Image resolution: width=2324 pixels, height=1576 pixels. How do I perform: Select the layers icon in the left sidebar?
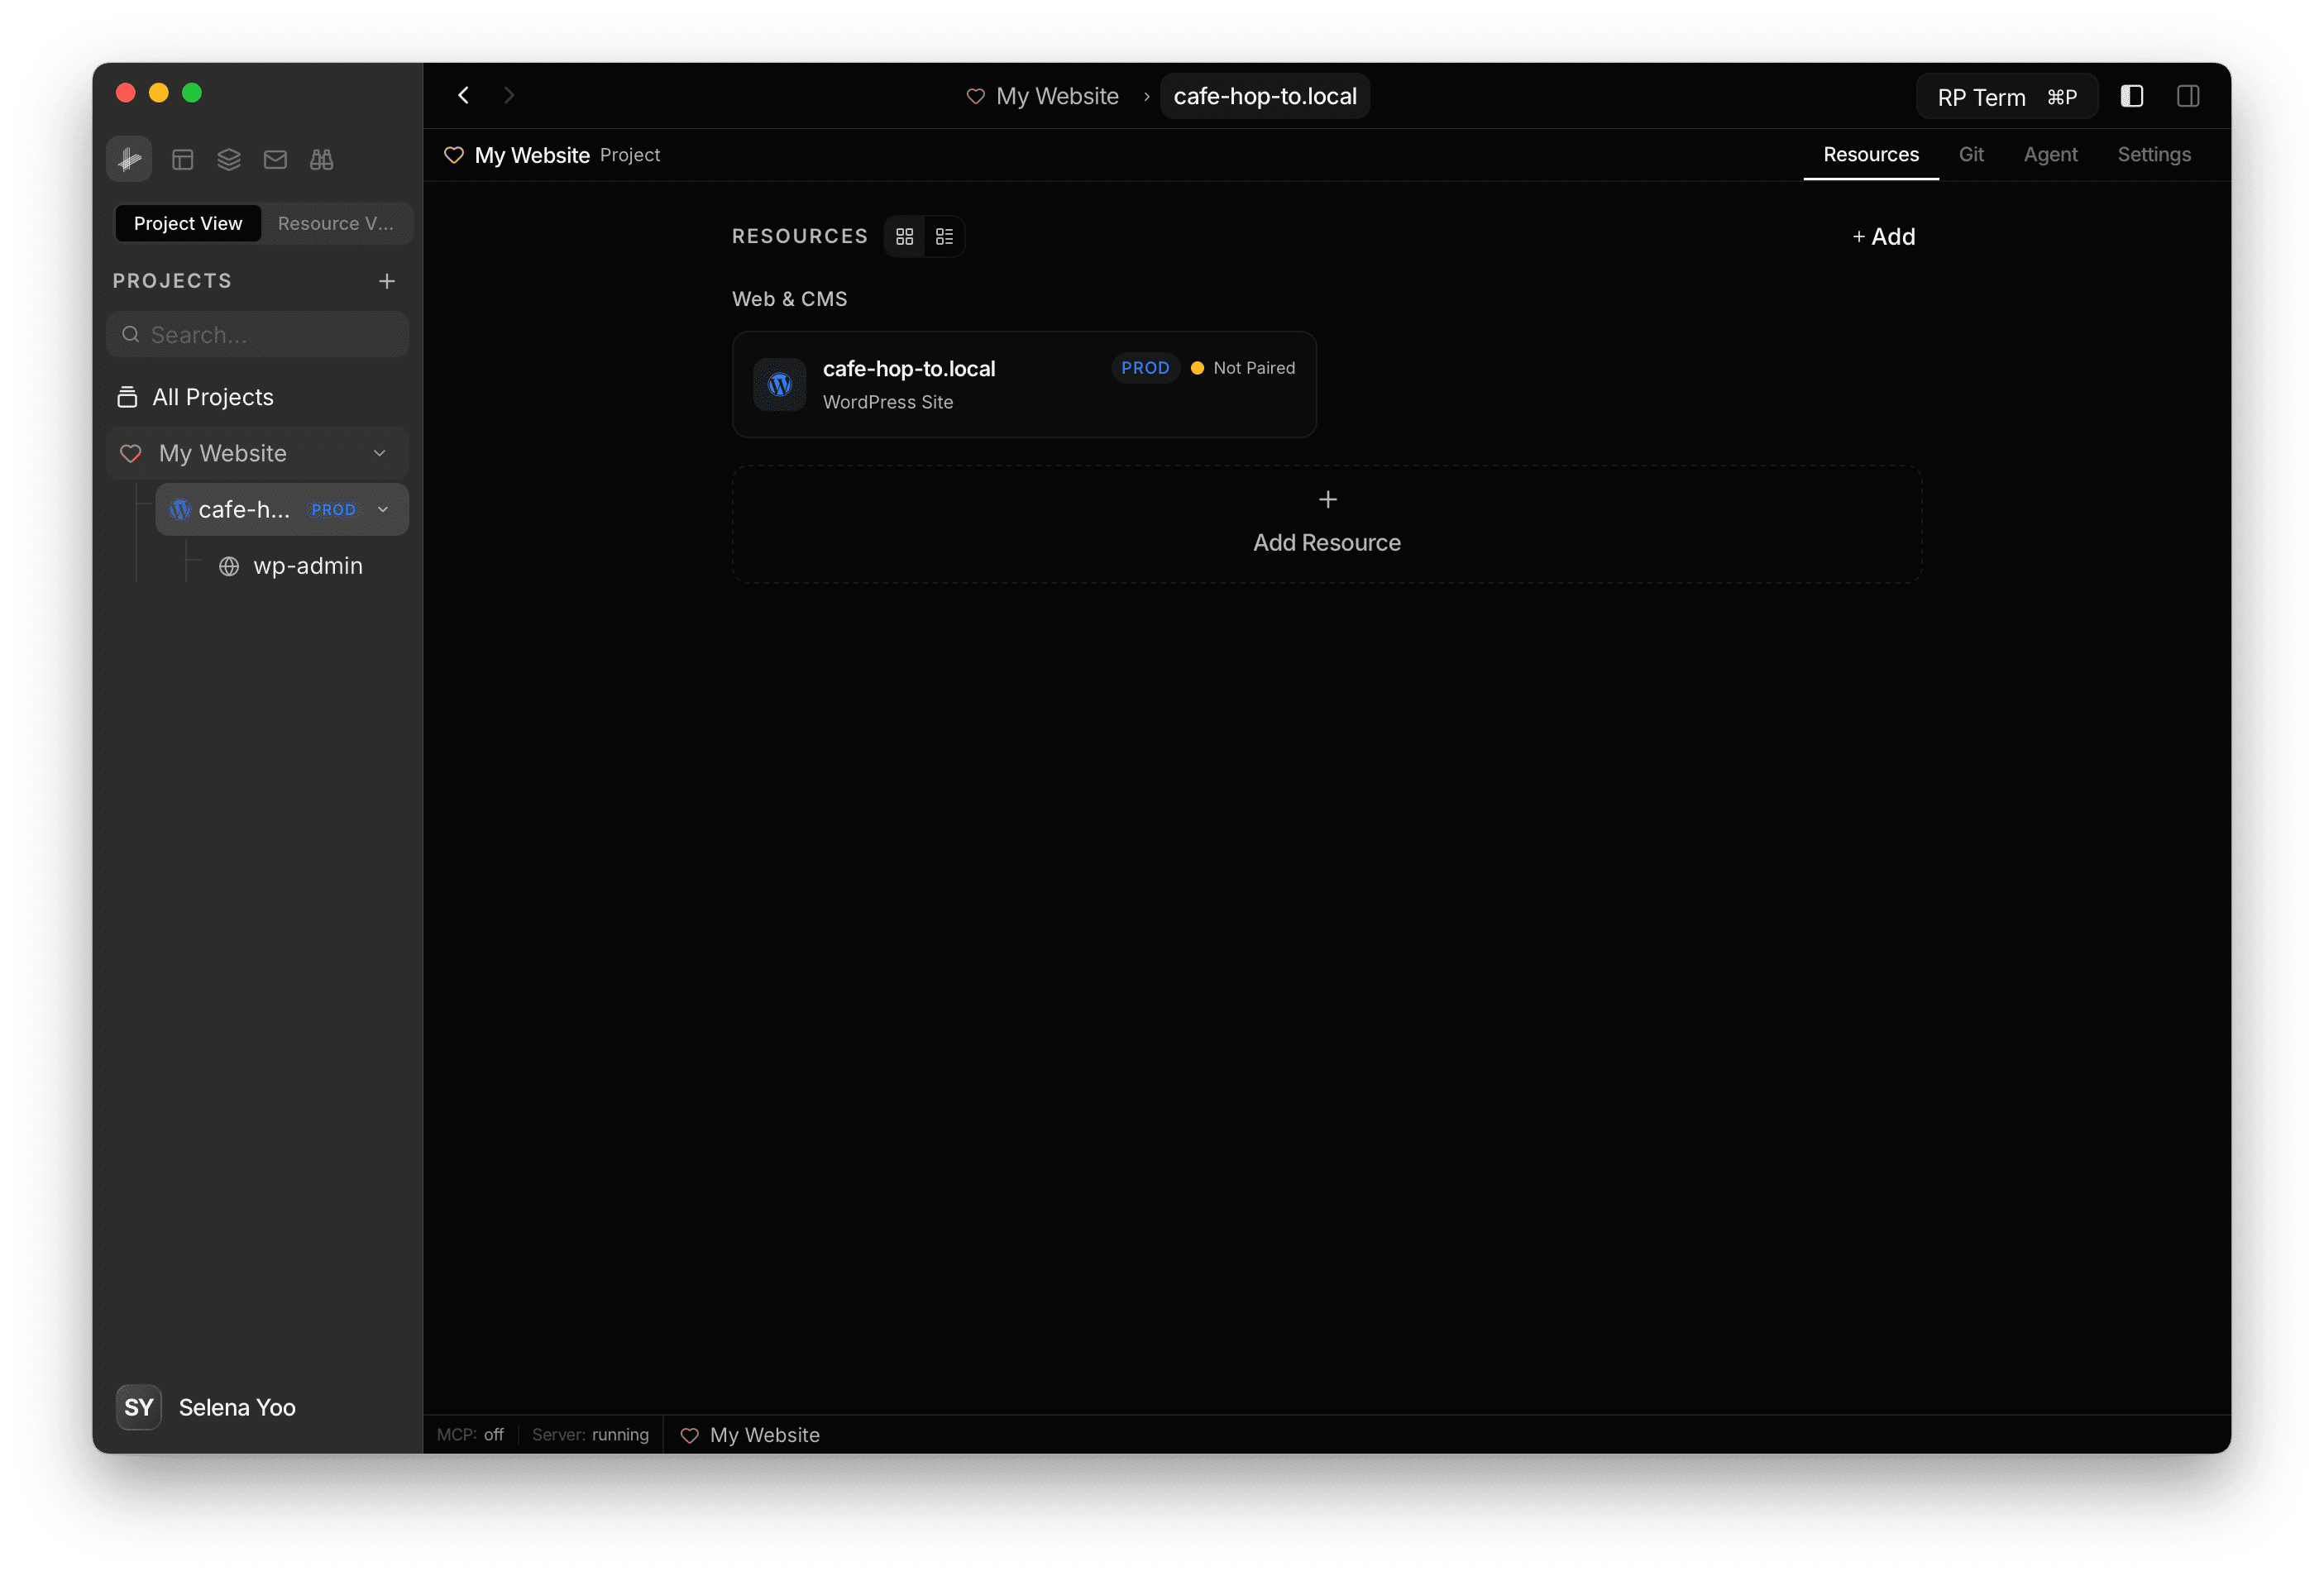point(228,159)
